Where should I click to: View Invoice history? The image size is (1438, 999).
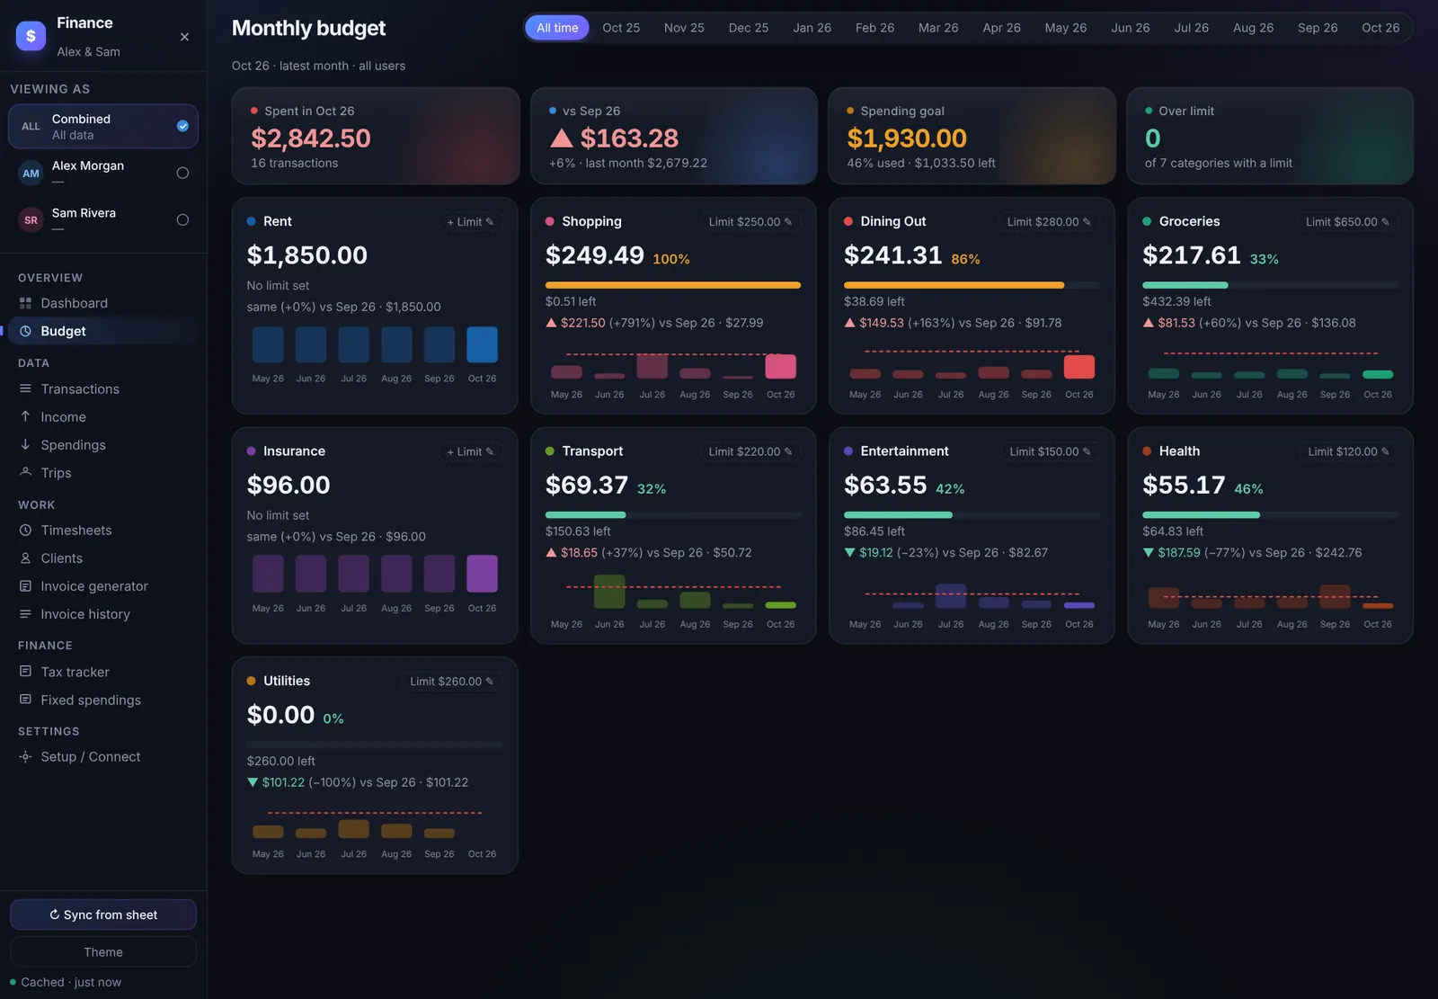pos(103,613)
